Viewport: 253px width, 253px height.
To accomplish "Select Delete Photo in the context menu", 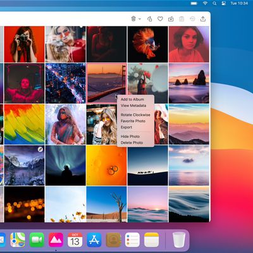I will (132, 143).
